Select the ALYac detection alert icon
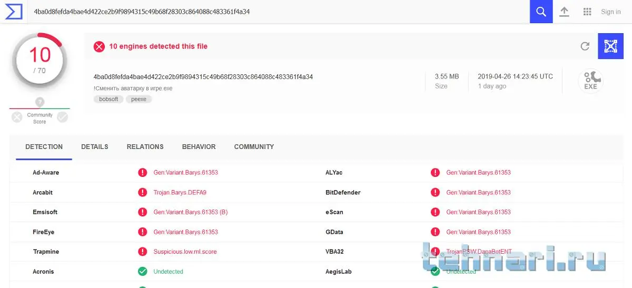The width and height of the screenshot is (632, 288). (435, 172)
